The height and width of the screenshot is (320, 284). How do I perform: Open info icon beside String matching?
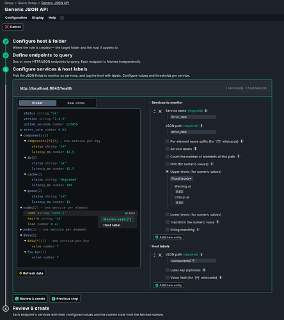coord(198,230)
